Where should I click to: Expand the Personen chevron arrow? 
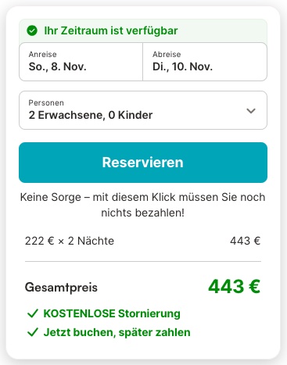pos(251,111)
